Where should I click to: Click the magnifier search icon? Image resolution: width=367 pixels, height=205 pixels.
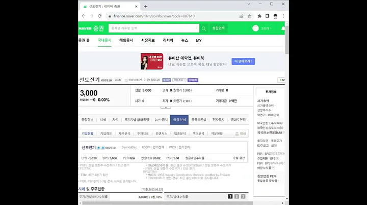[x=203, y=28]
